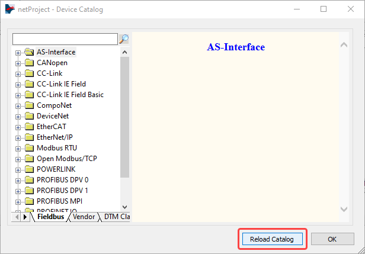Click the CC-Link IE Field Basic folder icon
Screen dimensions: 365x254
[29, 95]
